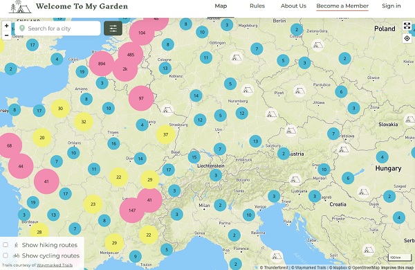Click the tent garden marker near Zielona Góra
This screenshot has height=270, width=415.
(x=317, y=46)
